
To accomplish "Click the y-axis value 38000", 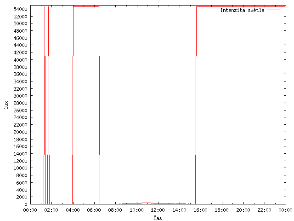I will point(20,67).
